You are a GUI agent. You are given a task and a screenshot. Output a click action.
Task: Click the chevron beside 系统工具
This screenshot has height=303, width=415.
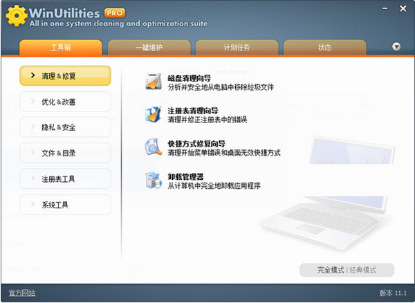(x=33, y=204)
